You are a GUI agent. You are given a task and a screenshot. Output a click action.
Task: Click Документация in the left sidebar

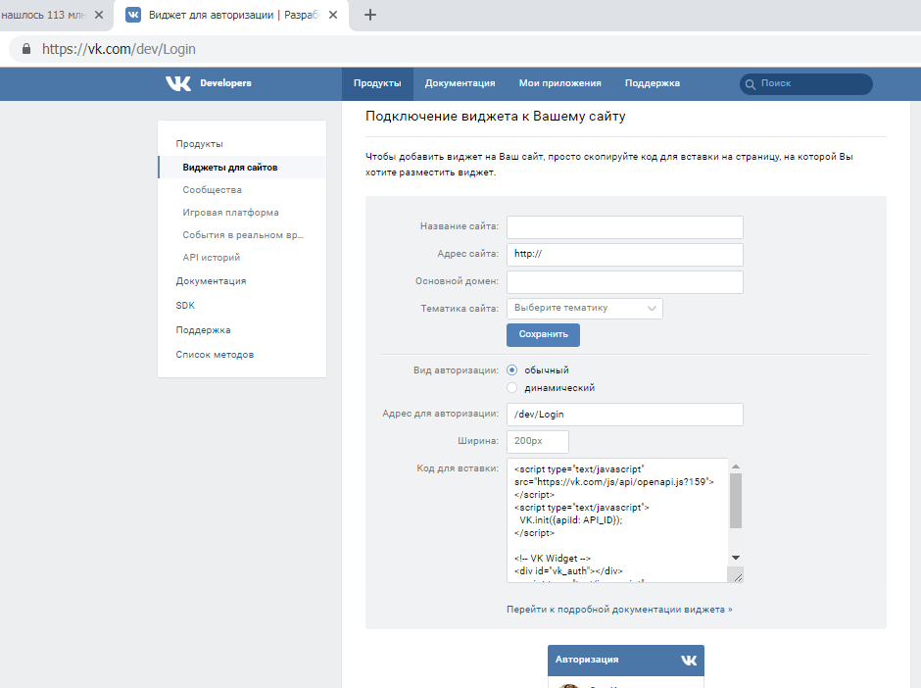coord(211,281)
